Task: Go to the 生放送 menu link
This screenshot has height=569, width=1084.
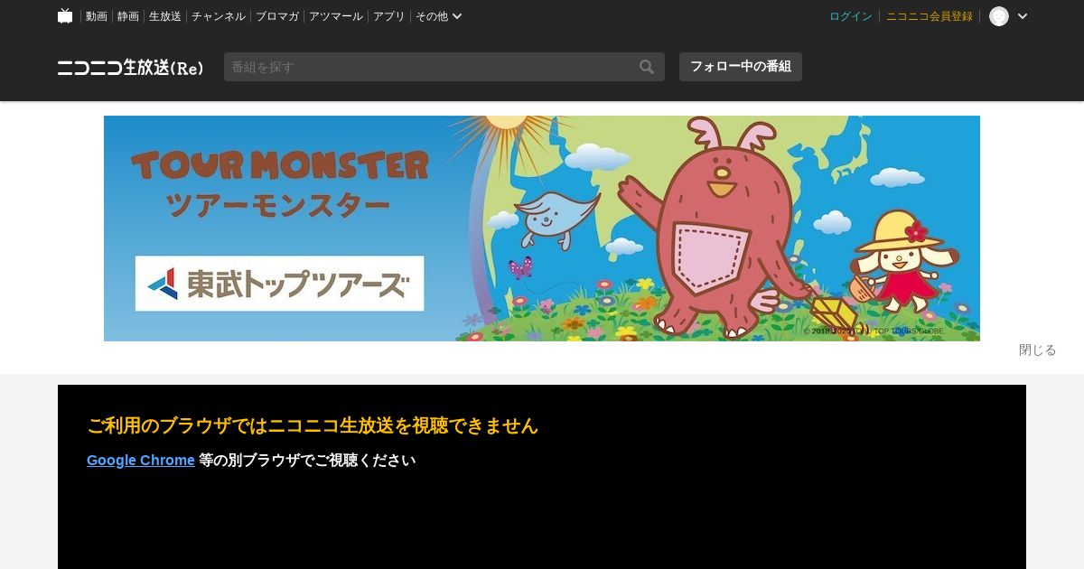Action: coord(165,16)
